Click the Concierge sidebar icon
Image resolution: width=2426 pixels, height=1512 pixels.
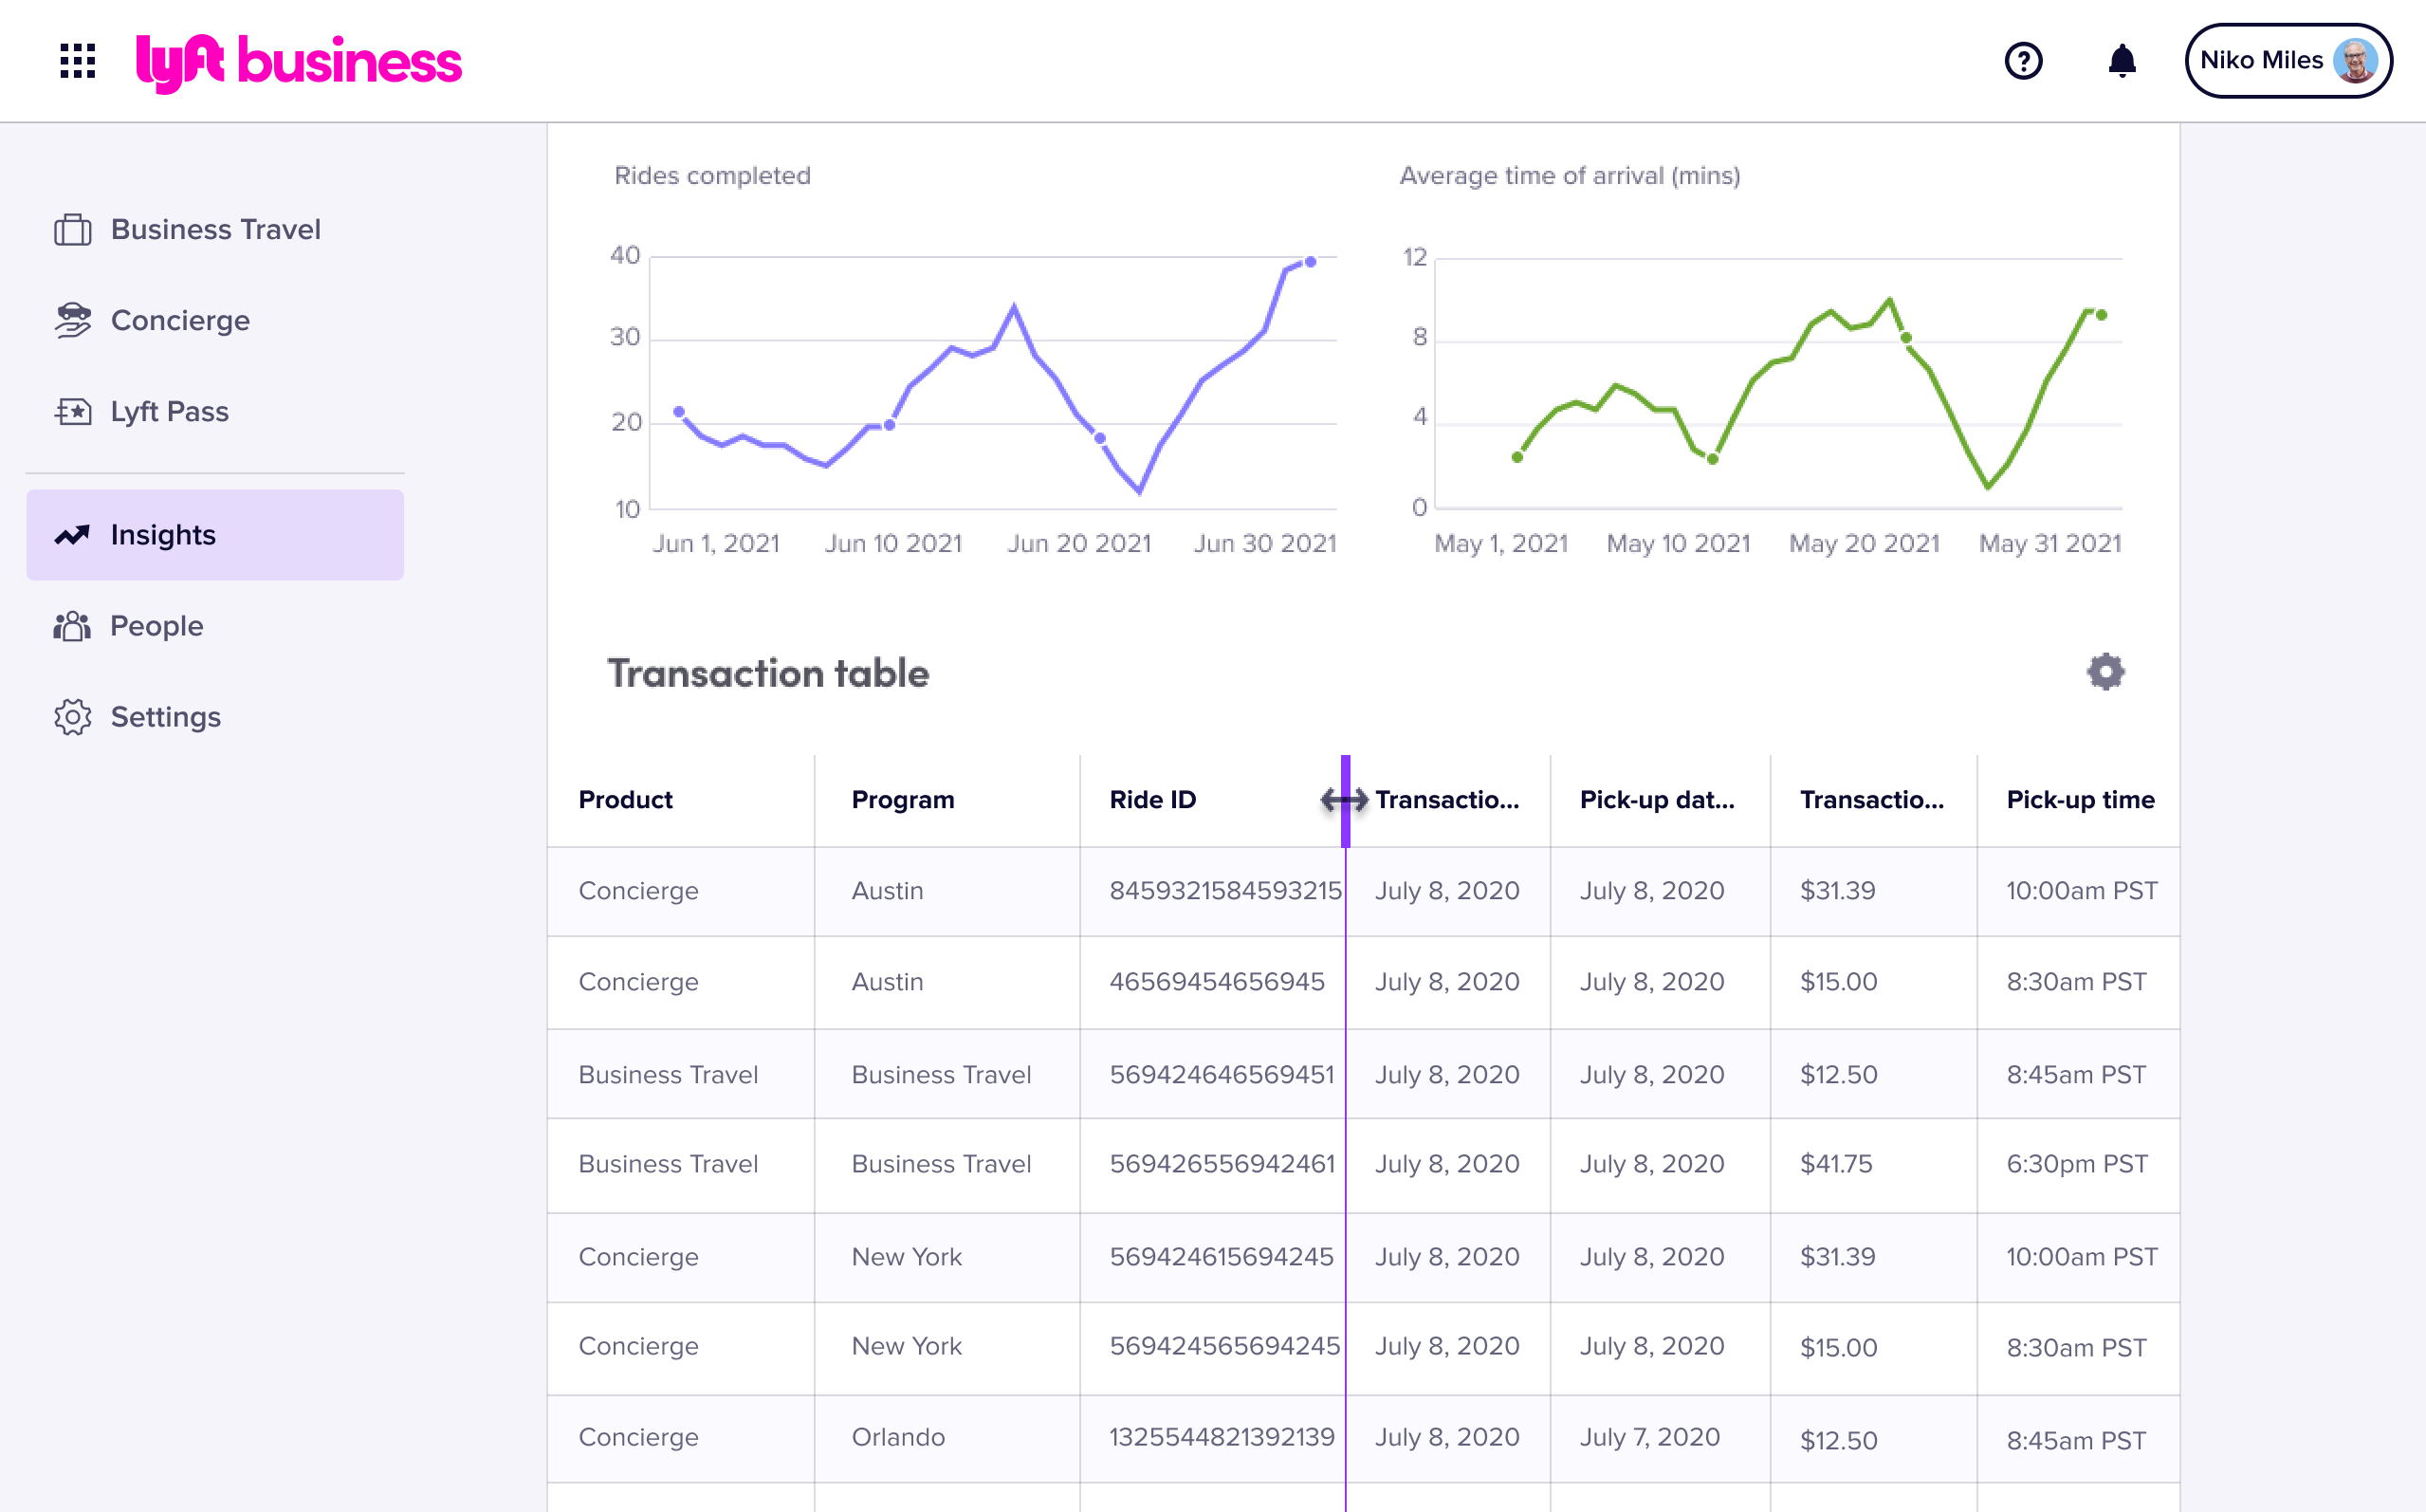pos(72,321)
